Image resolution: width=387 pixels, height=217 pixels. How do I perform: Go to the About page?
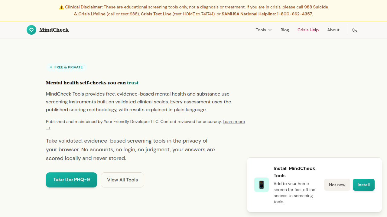pos(333,30)
